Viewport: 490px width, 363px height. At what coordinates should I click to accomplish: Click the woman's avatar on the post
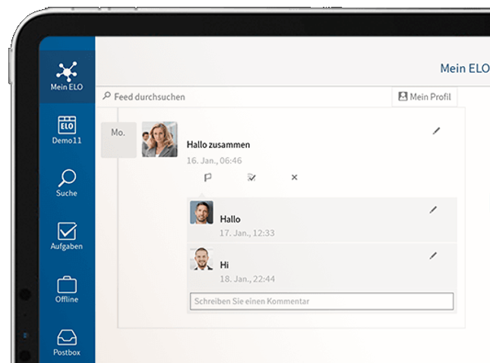pyautogui.click(x=160, y=140)
